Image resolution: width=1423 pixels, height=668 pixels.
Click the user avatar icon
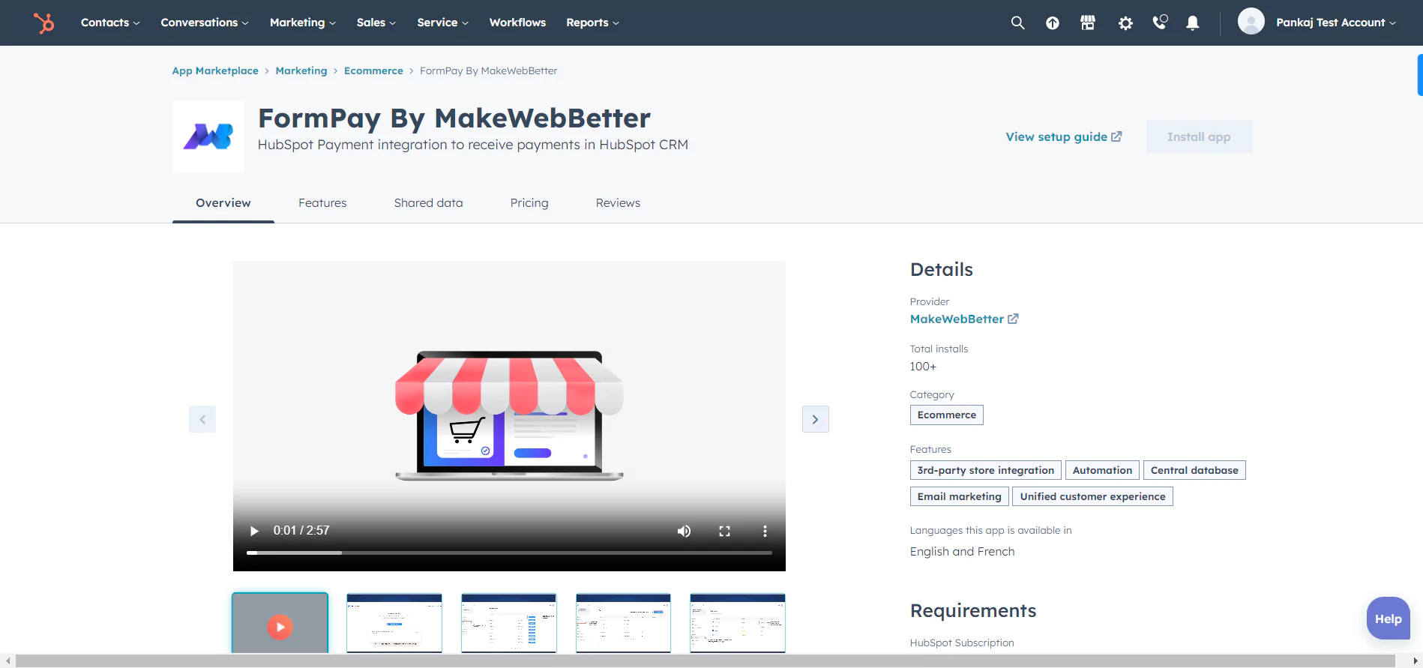[x=1251, y=21]
